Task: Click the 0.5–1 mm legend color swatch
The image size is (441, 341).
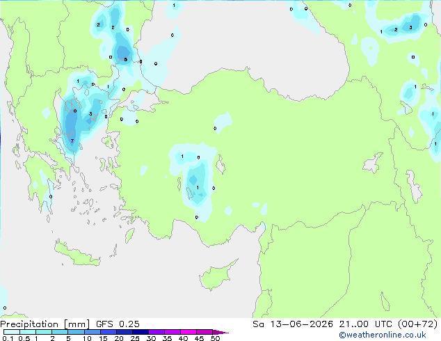Action: [28, 332]
